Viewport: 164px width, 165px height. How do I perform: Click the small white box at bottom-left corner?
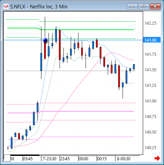7,158
